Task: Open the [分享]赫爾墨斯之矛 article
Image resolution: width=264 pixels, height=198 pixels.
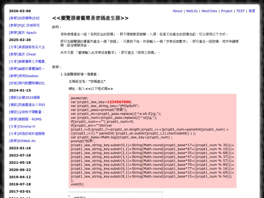Action: coord(27,62)
